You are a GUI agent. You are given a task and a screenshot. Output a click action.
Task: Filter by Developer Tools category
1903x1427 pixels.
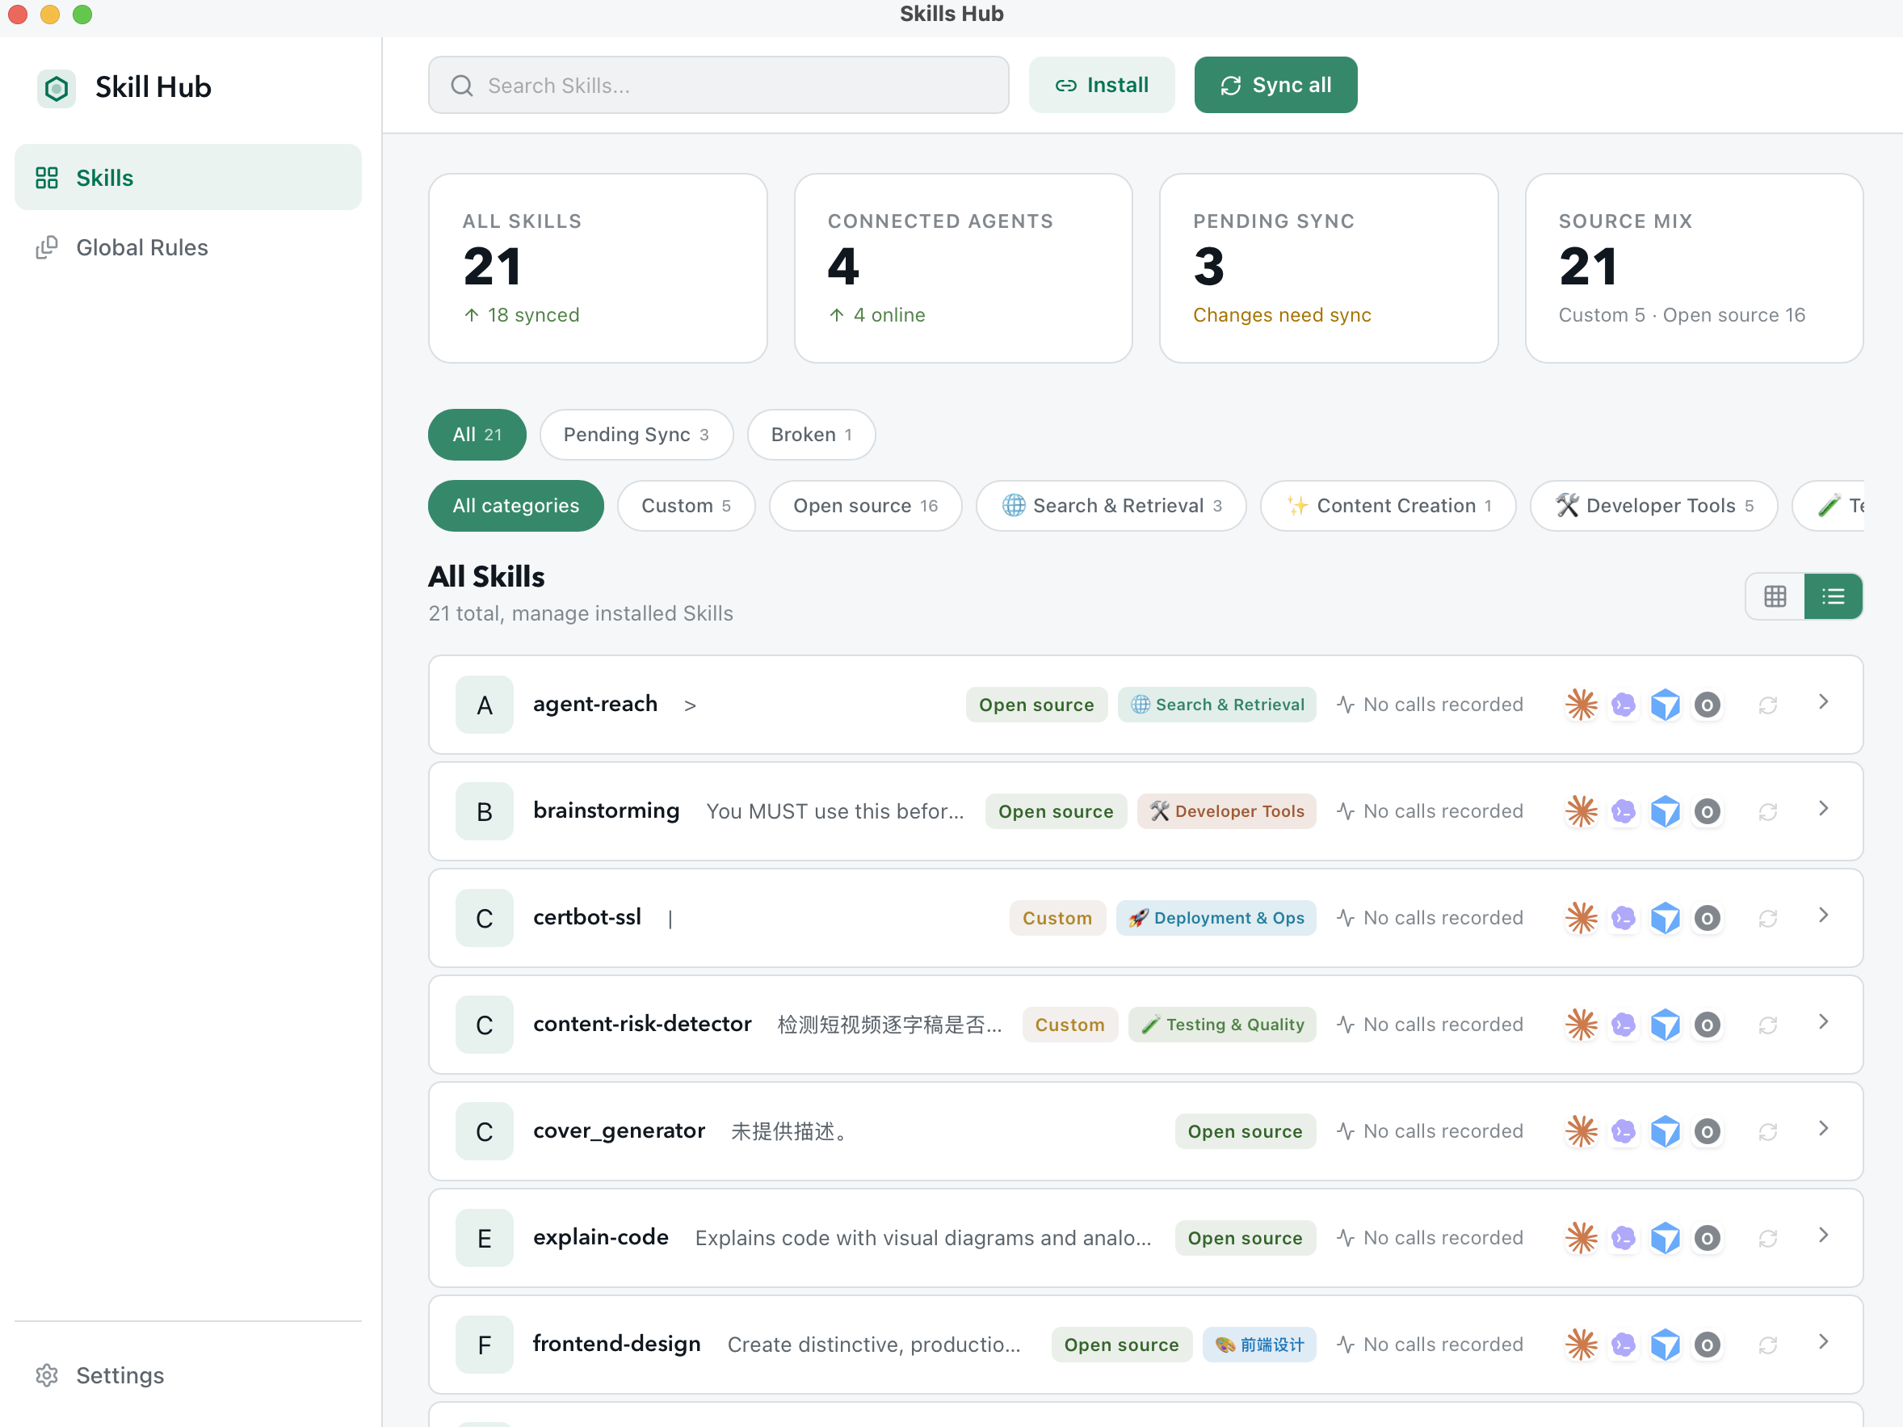pos(1653,506)
